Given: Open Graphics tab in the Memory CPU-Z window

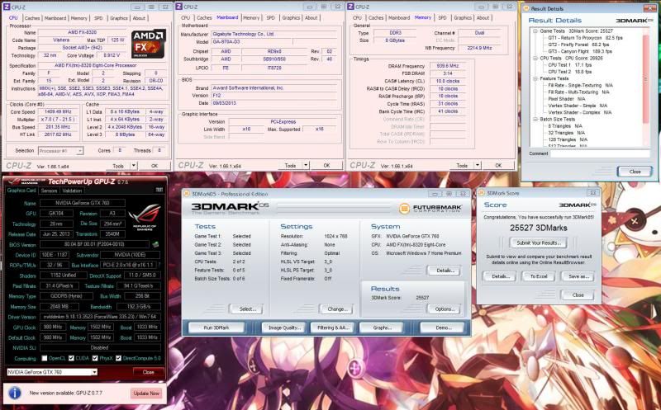Looking at the screenshot, I should (463, 17).
